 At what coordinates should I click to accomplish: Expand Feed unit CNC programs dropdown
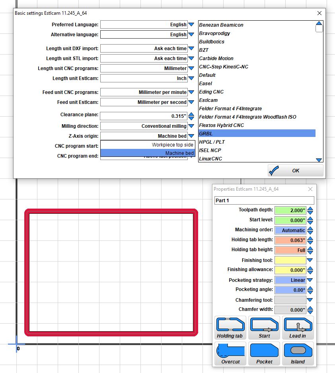point(191,92)
